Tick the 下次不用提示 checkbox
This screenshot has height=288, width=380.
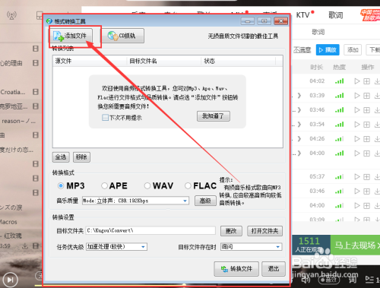pos(105,118)
